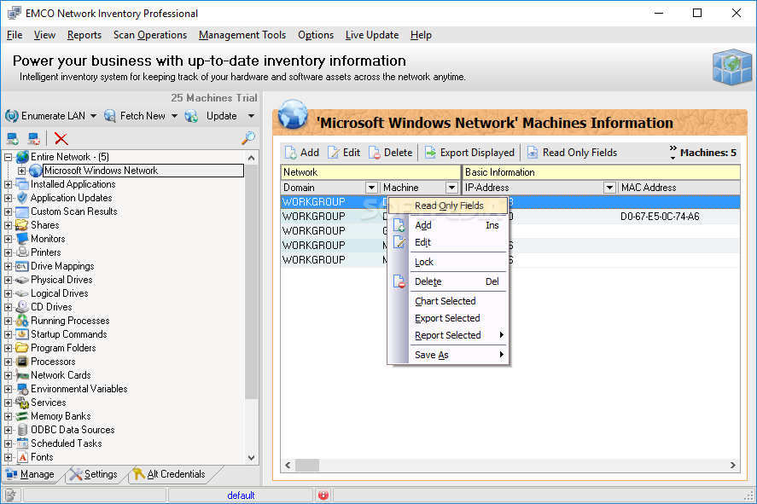Click the Enumerate LAN icon

click(x=12, y=116)
